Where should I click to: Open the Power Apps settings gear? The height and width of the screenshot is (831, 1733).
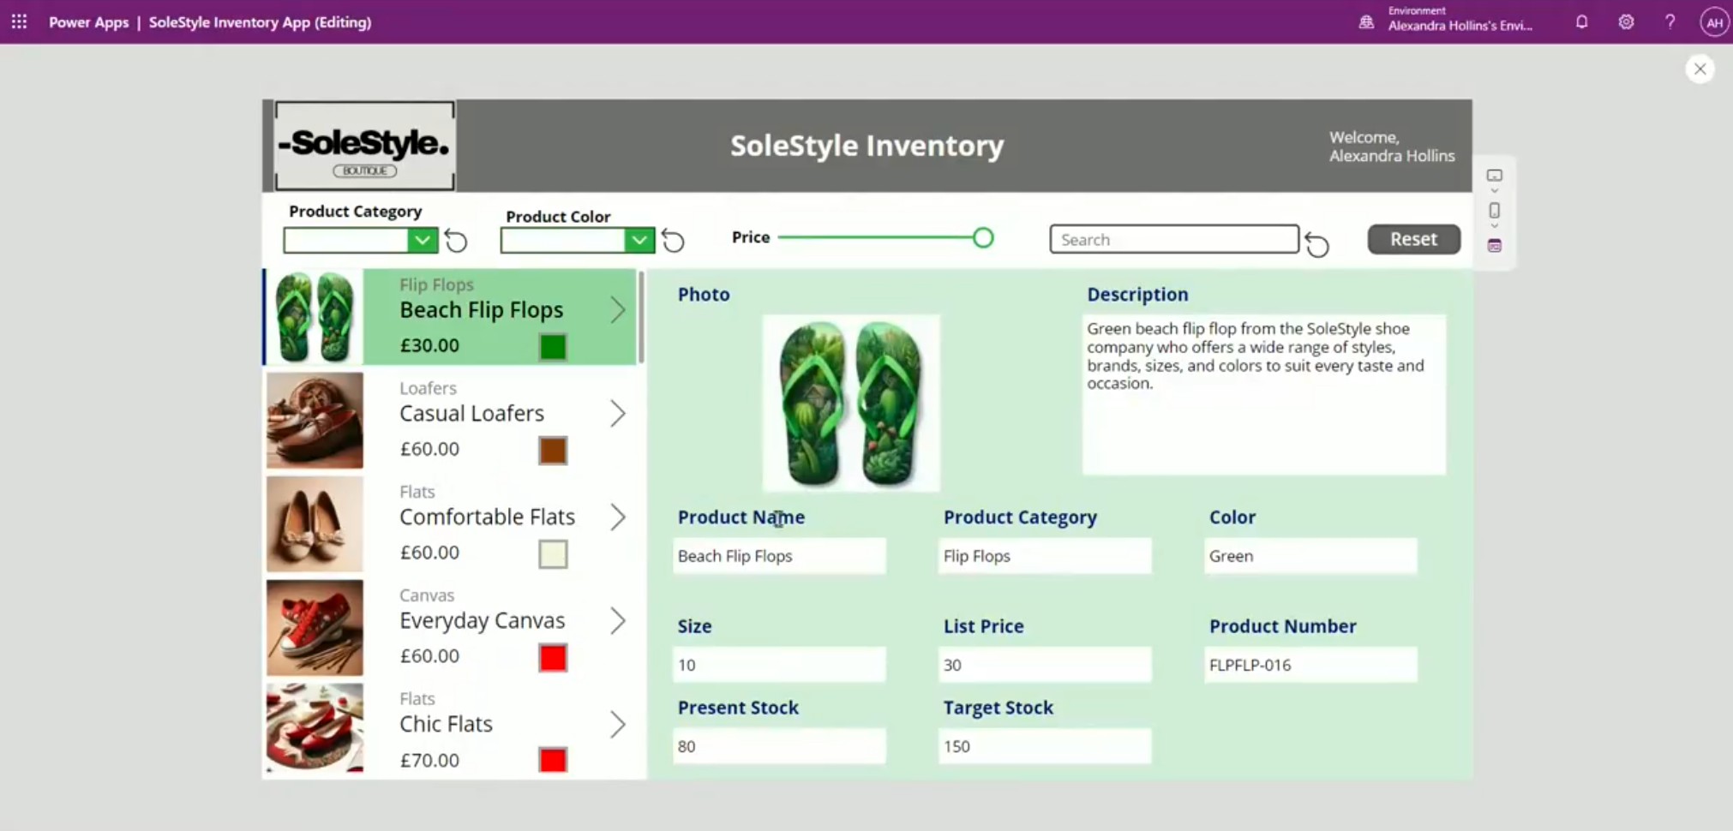coord(1625,21)
